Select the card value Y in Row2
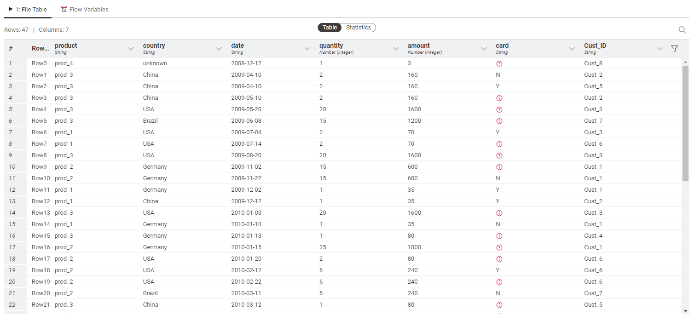694x314 pixels. tap(498, 86)
